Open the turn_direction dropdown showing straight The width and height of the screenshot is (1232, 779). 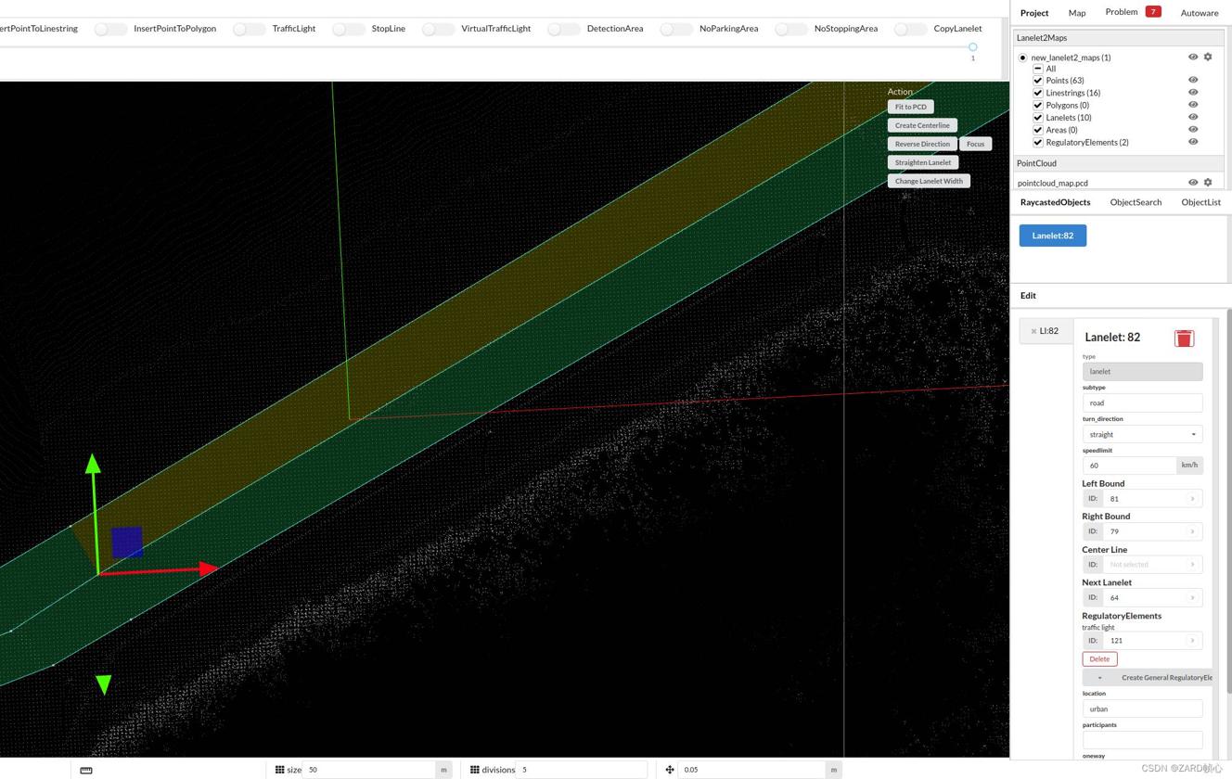click(x=1142, y=434)
